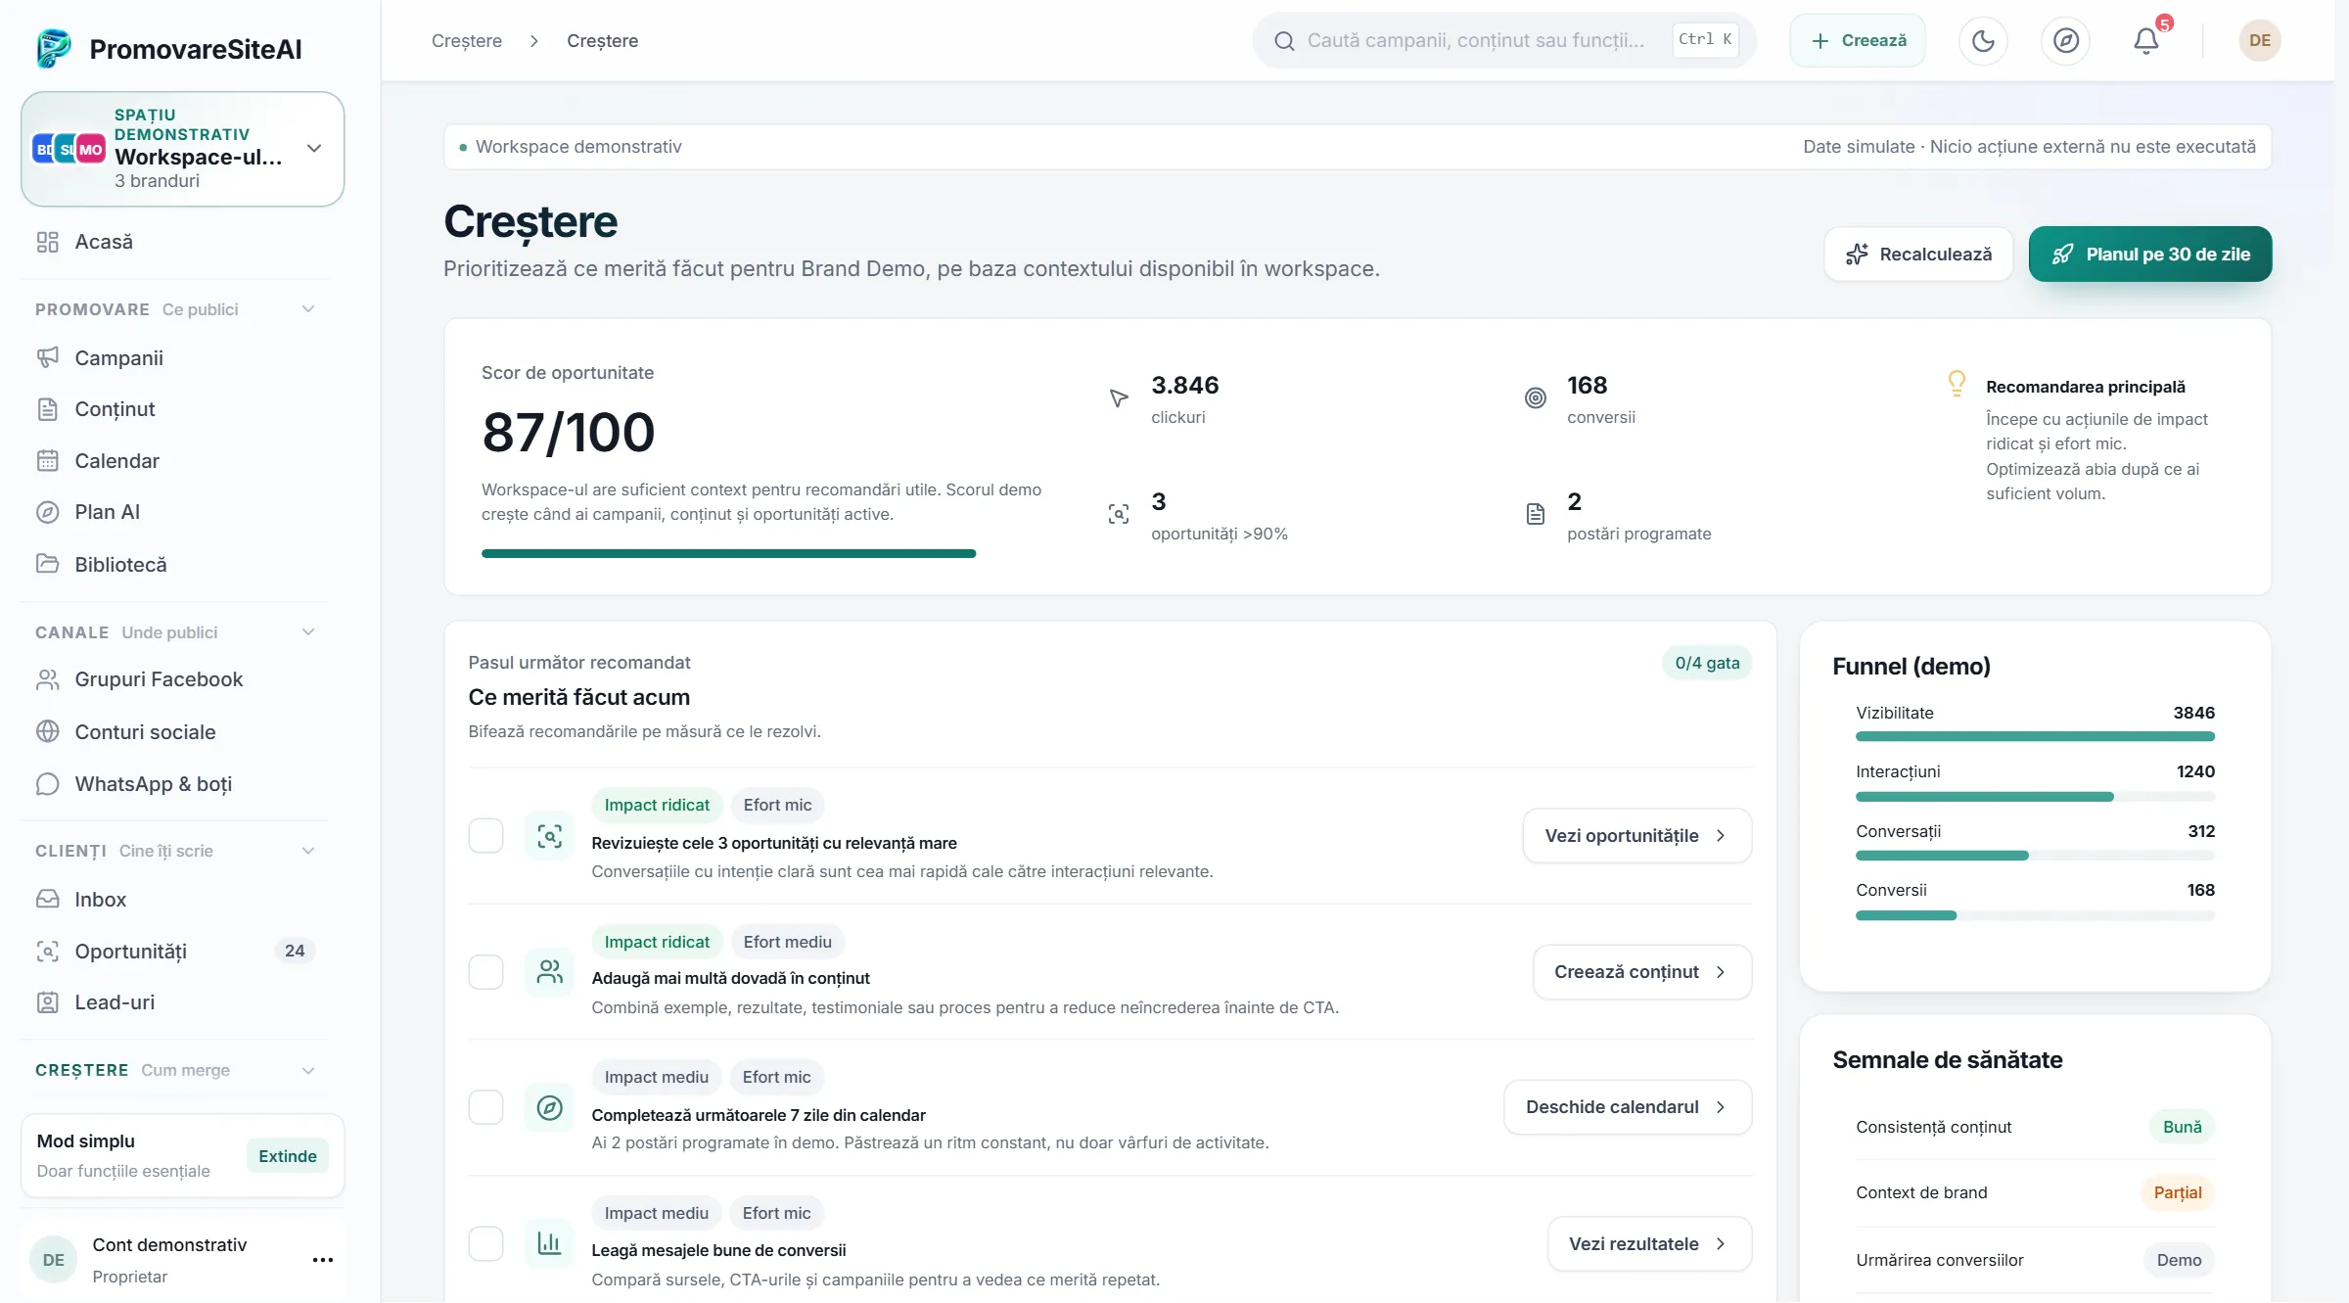Click the Conturi sociale globe icon
Image resolution: width=2349 pixels, height=1303 pixels.
pyautogui.click(x=47, y=731)
